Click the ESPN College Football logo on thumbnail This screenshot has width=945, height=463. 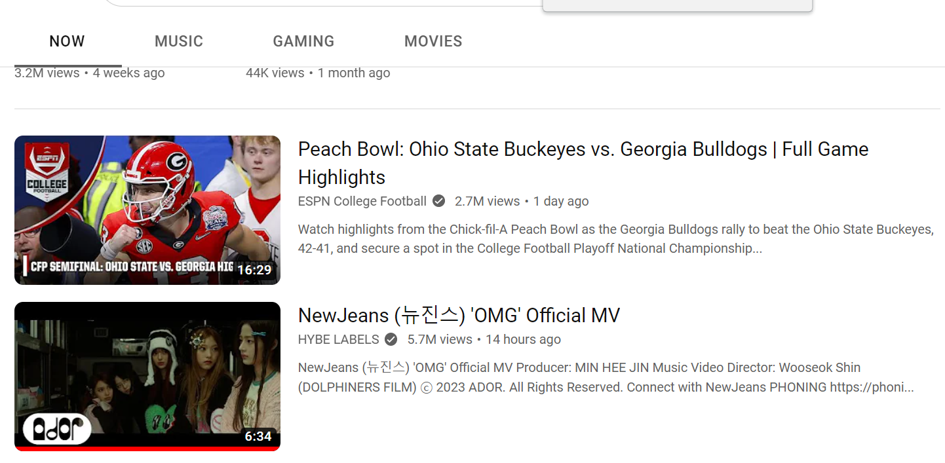47,172
